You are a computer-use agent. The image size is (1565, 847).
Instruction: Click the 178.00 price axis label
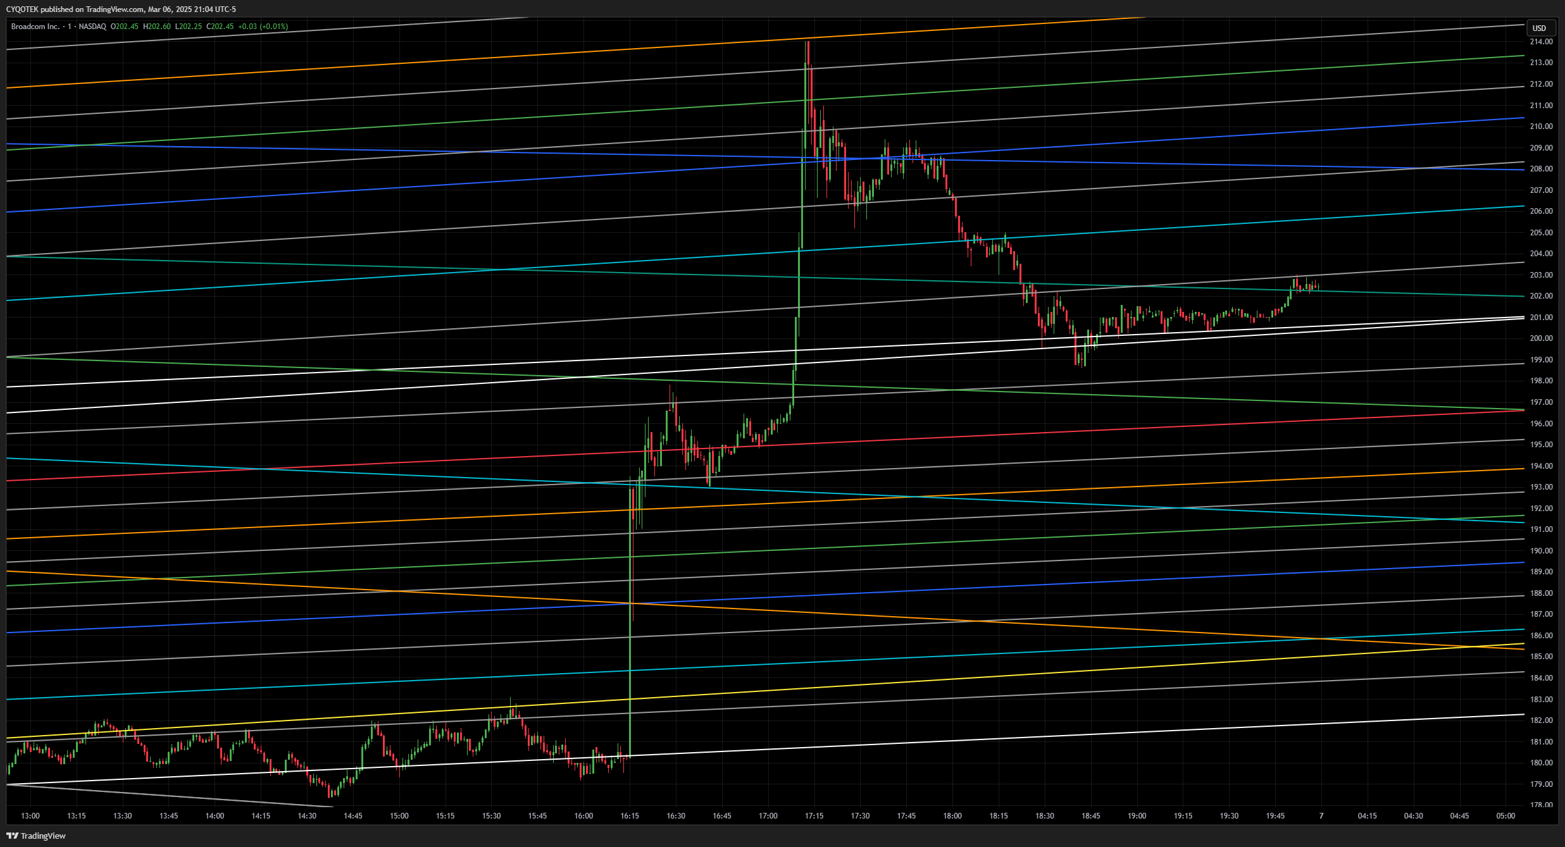point(1541,805)
